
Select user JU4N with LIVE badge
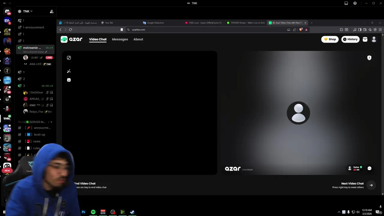[37, 58]
